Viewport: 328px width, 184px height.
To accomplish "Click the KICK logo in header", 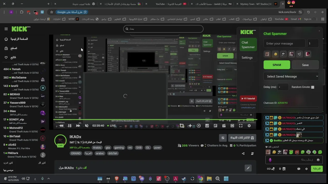I will (21, 29).
